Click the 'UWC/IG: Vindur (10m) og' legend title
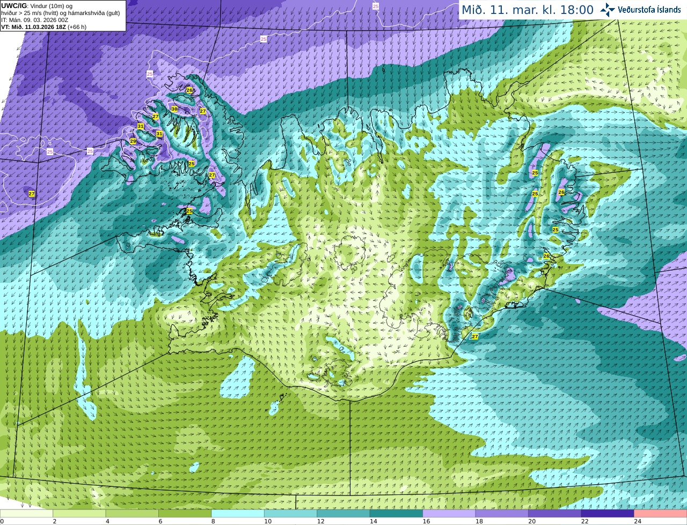Image resolution: width=687 pixels, height=525 pixels. (37, 5)
